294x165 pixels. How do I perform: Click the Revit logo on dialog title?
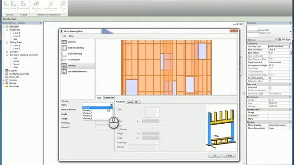(x=61, y=32)
